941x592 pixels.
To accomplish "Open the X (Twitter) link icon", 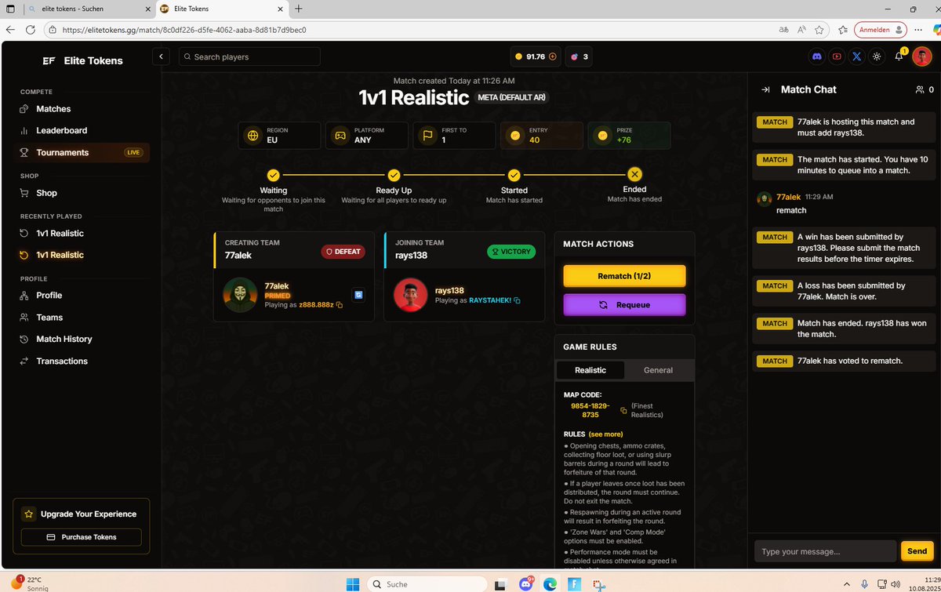I will 857,56.
